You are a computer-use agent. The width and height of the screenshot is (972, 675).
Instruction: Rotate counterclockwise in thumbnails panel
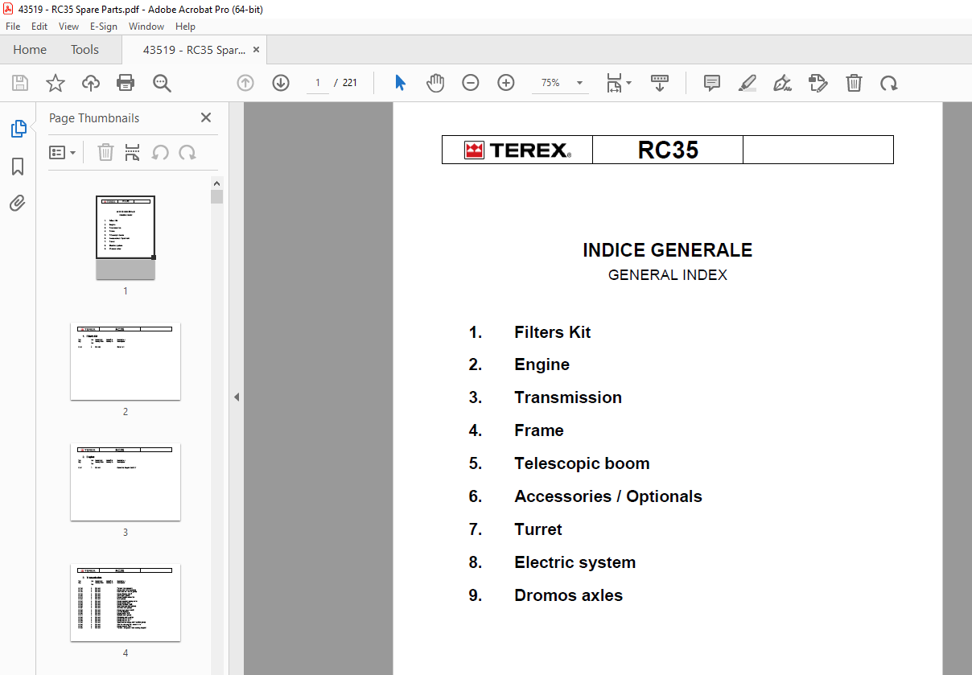tap(160, 152)
